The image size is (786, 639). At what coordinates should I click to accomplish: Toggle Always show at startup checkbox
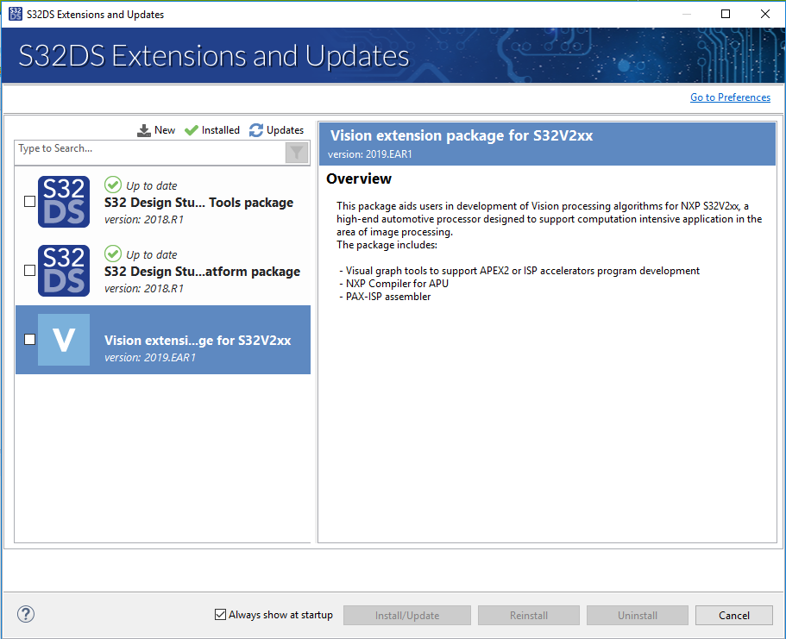(220, 615)
